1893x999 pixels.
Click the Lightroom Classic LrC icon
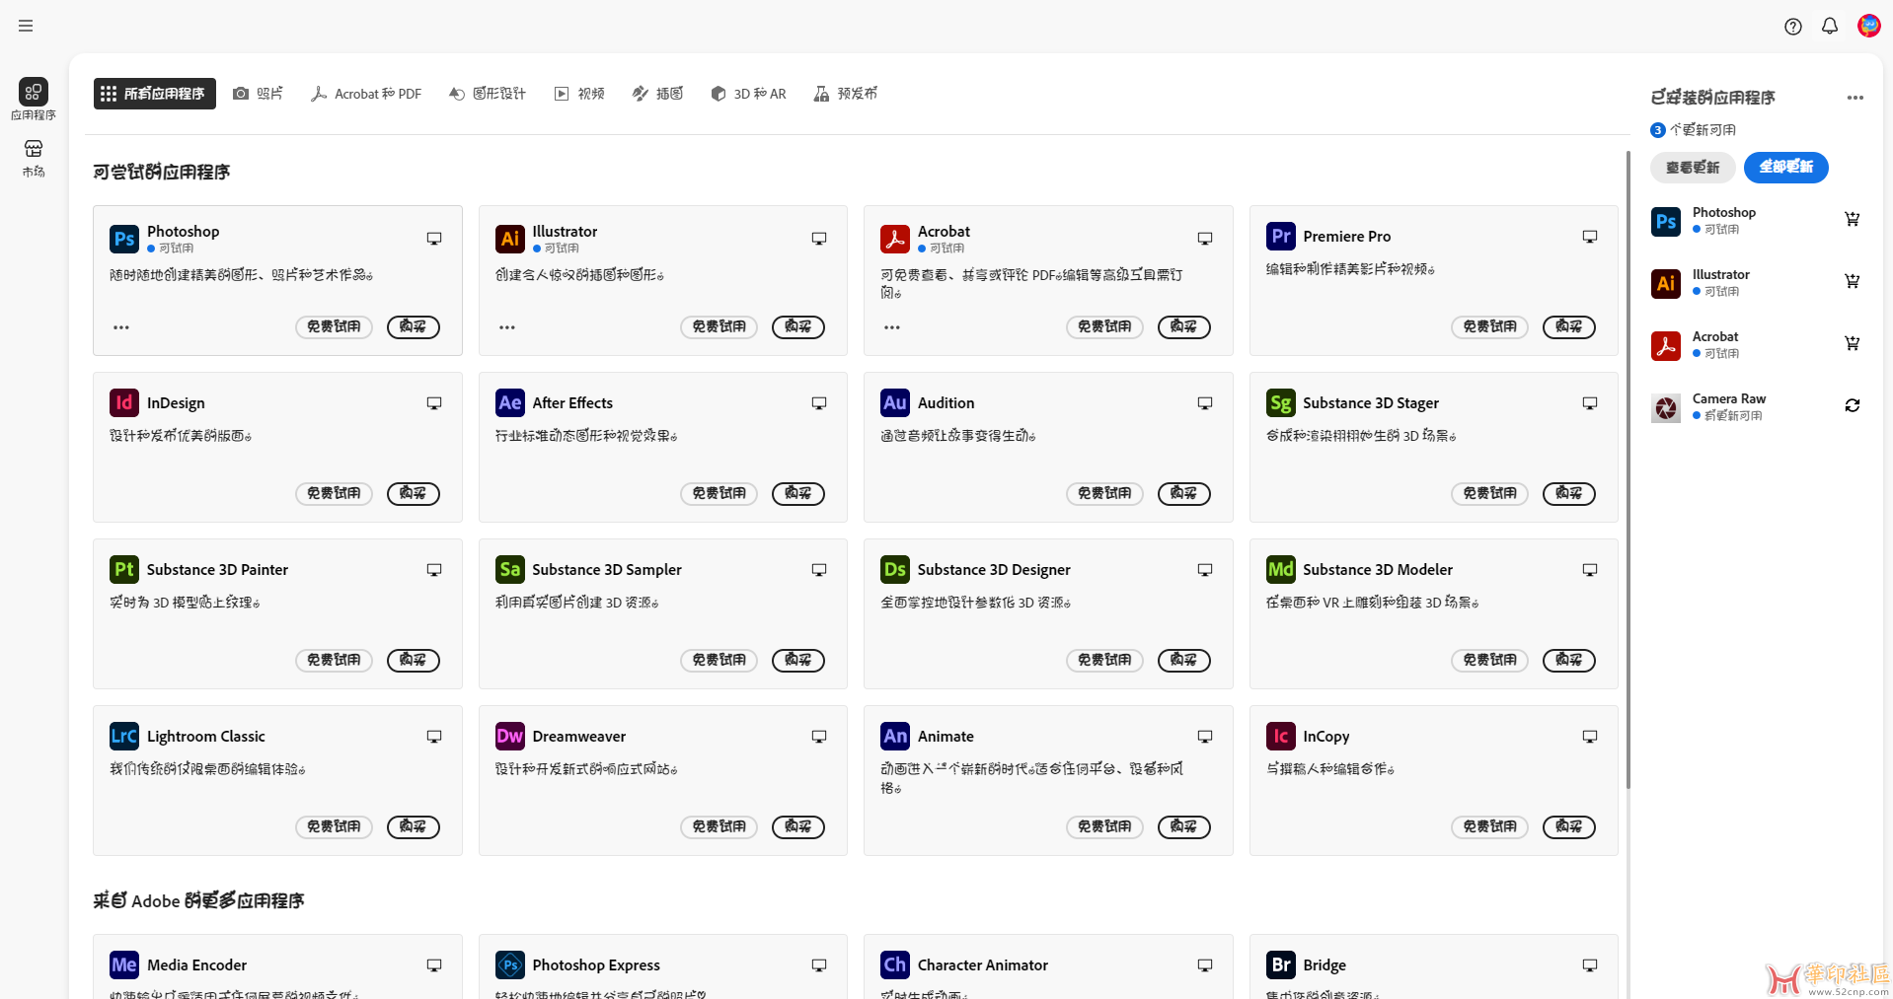tap(124, 736)
